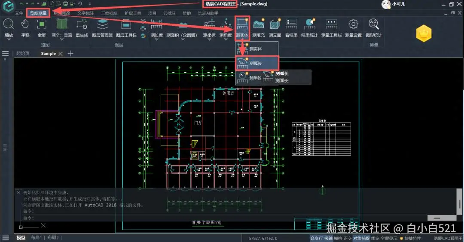
Task: Toggle 命令行 in the status bar
Action: point(316,238)
